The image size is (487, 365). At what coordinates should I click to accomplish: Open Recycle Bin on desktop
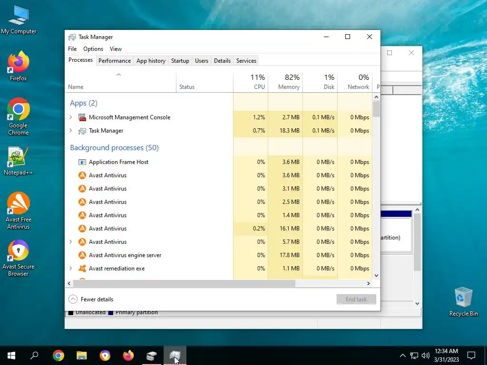click(x=463, y=302)
